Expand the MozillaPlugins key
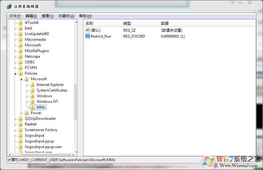 15,51
